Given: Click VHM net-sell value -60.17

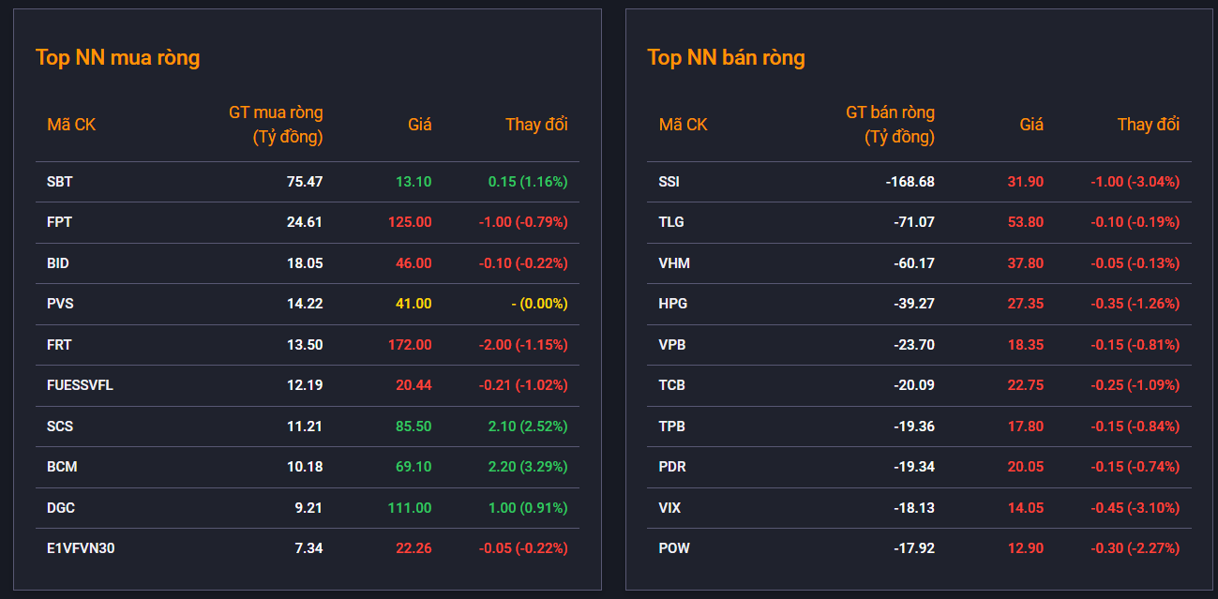Looking at the screenshot, I should [x=914, y=263].
